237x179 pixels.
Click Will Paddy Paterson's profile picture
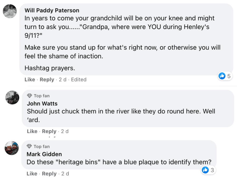click(x=10, y=11)
